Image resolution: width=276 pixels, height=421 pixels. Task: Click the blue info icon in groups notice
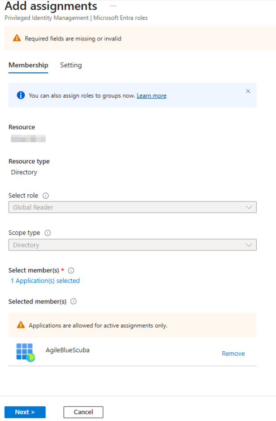20,95
